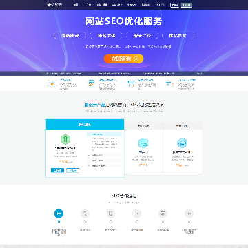Click the fourth feature icon with the orange badge
The width and height of the screenshot is (248, 248).
pos(169,83)
